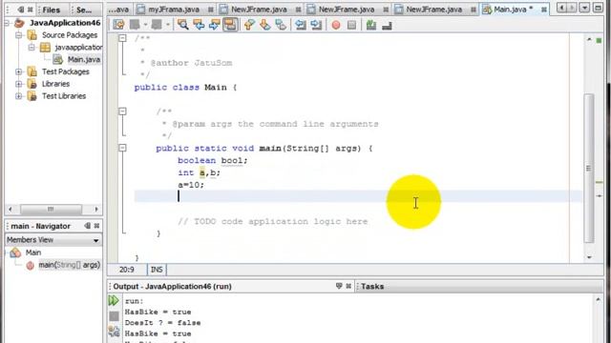Image resolution: width=611 pixels, height=343 pixels.
Task: Click the Uncomment code icon
Action: 387,26
